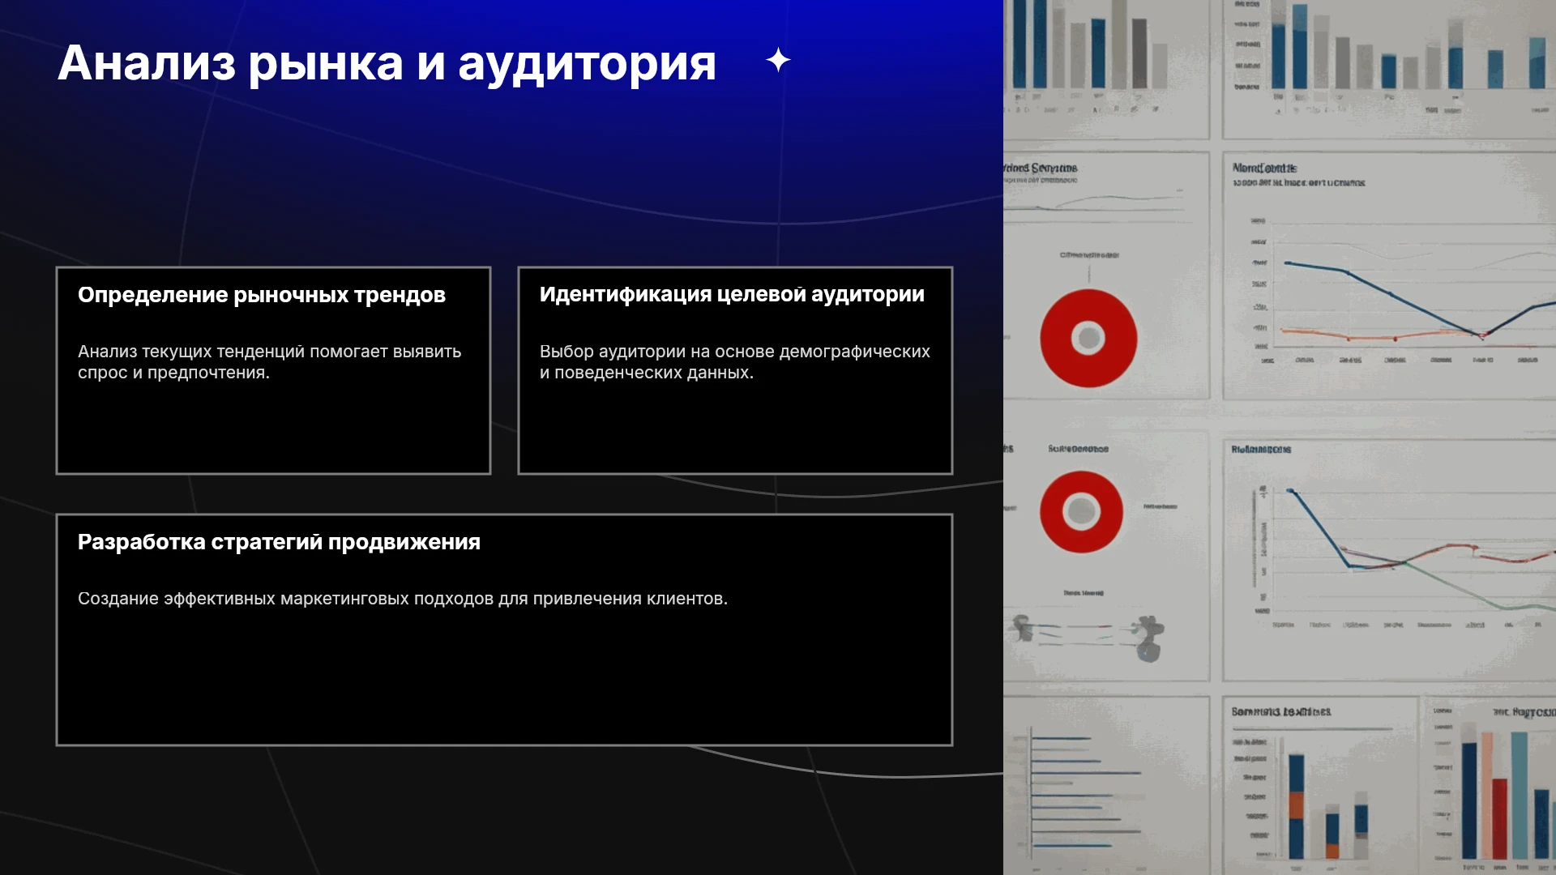Click the small dumbbell chart below the donut
Viewport: 1556px width, 875px height.
[1086, 636]
